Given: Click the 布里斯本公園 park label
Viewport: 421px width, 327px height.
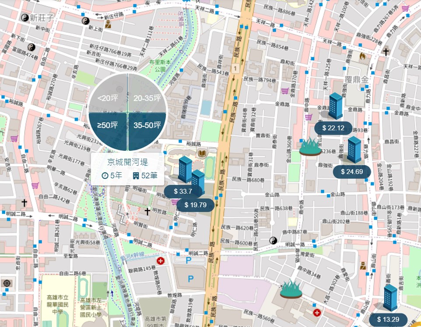Looking at the screenshot, I should pos(160,66).
